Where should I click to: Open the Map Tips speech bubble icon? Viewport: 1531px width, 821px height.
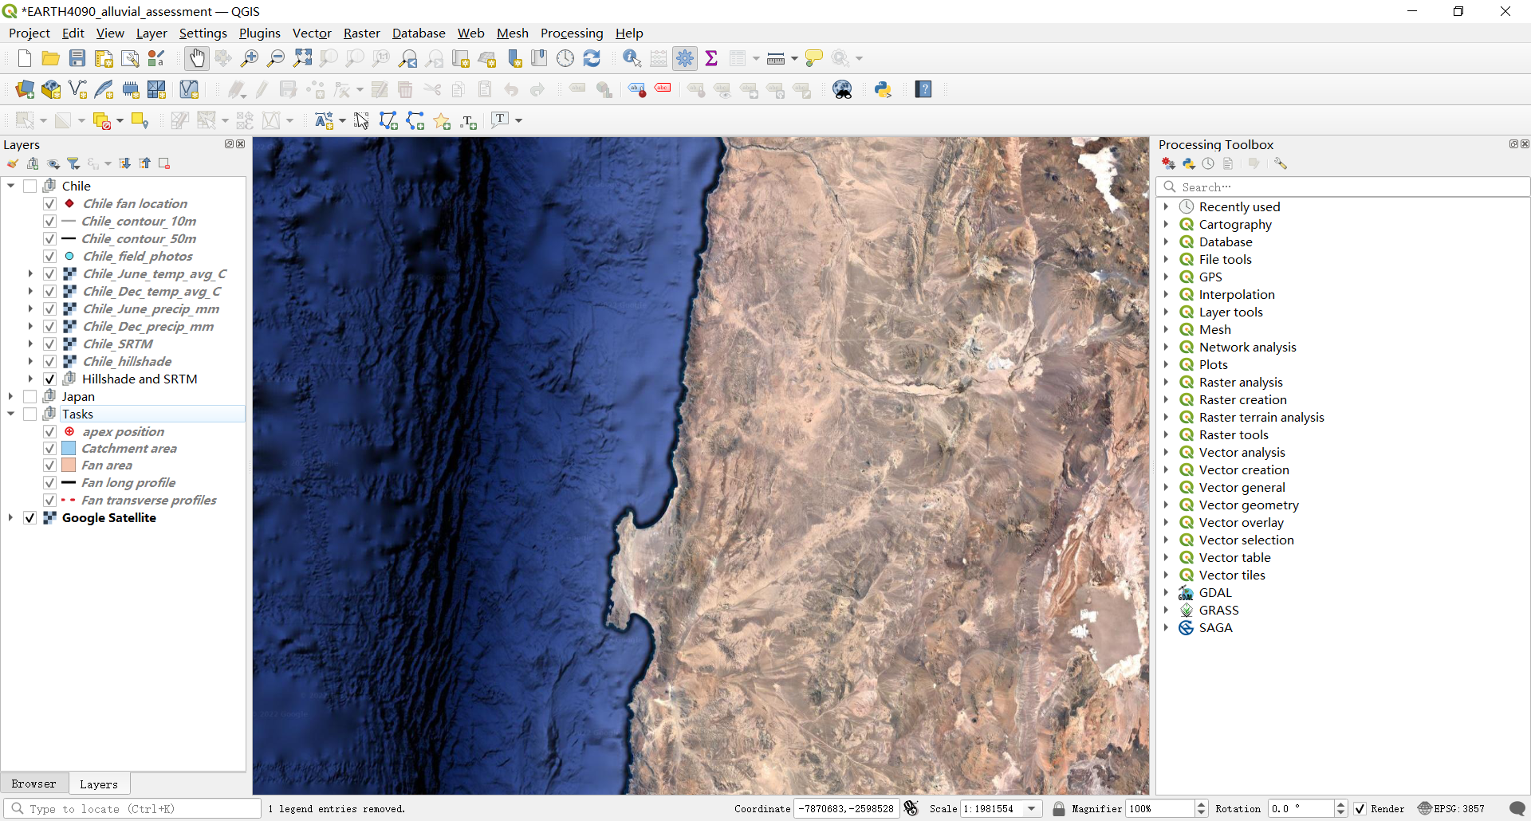click(x=813, y=58)
